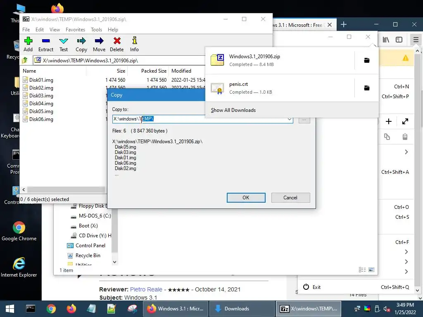423x317 pixels.
Task: Click the penis.crt download entry
Action: tap(280, 88)
